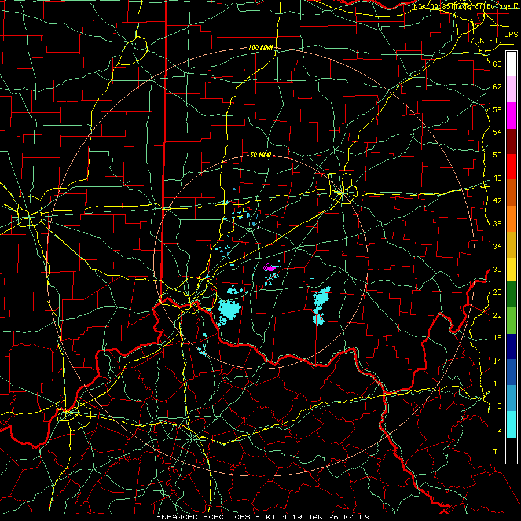Click the light green legend band
Image resolution: width=521 pixels, height=521 pixels.
(511, 321)
